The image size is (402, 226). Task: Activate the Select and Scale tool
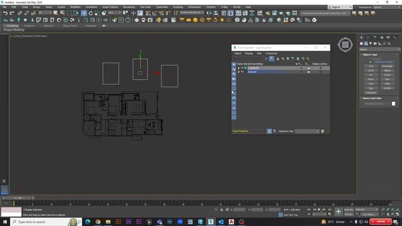pos(97,13)
